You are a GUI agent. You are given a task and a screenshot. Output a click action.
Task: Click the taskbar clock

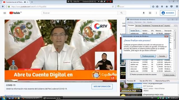coord(175,98)
